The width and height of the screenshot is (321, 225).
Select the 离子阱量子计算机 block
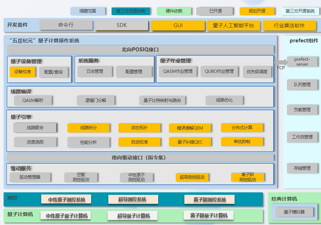[x=208, y=215]
